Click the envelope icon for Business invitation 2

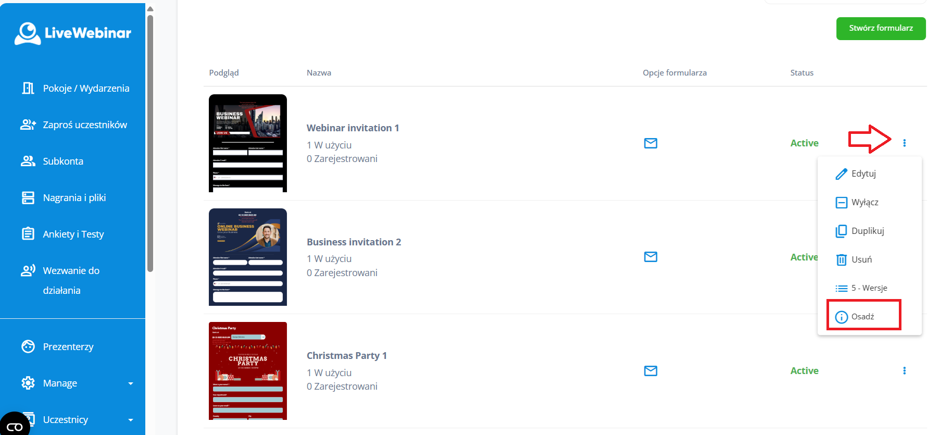(650, 257)
